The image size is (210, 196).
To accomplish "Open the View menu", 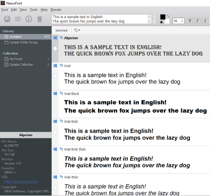I will click(23, 10).
